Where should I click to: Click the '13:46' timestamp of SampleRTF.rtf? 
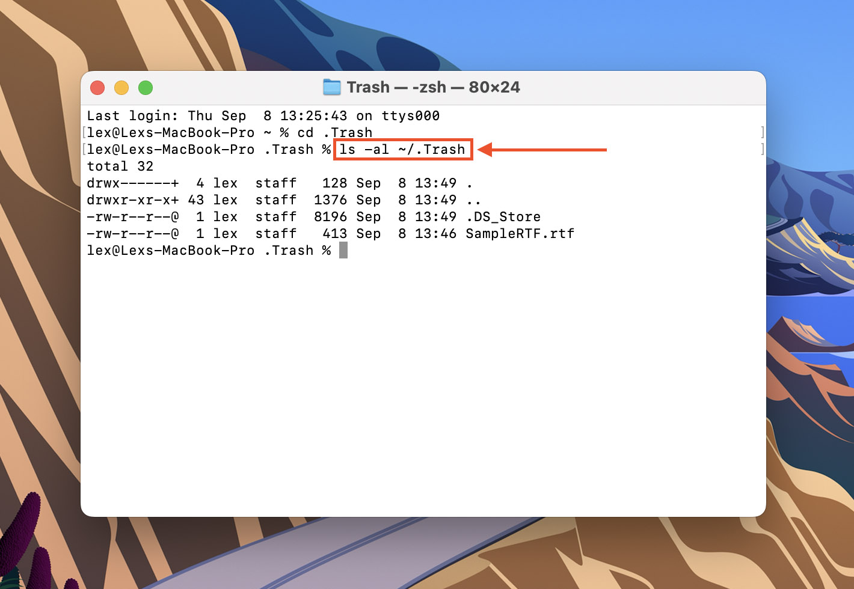click(x=436, y=233)
